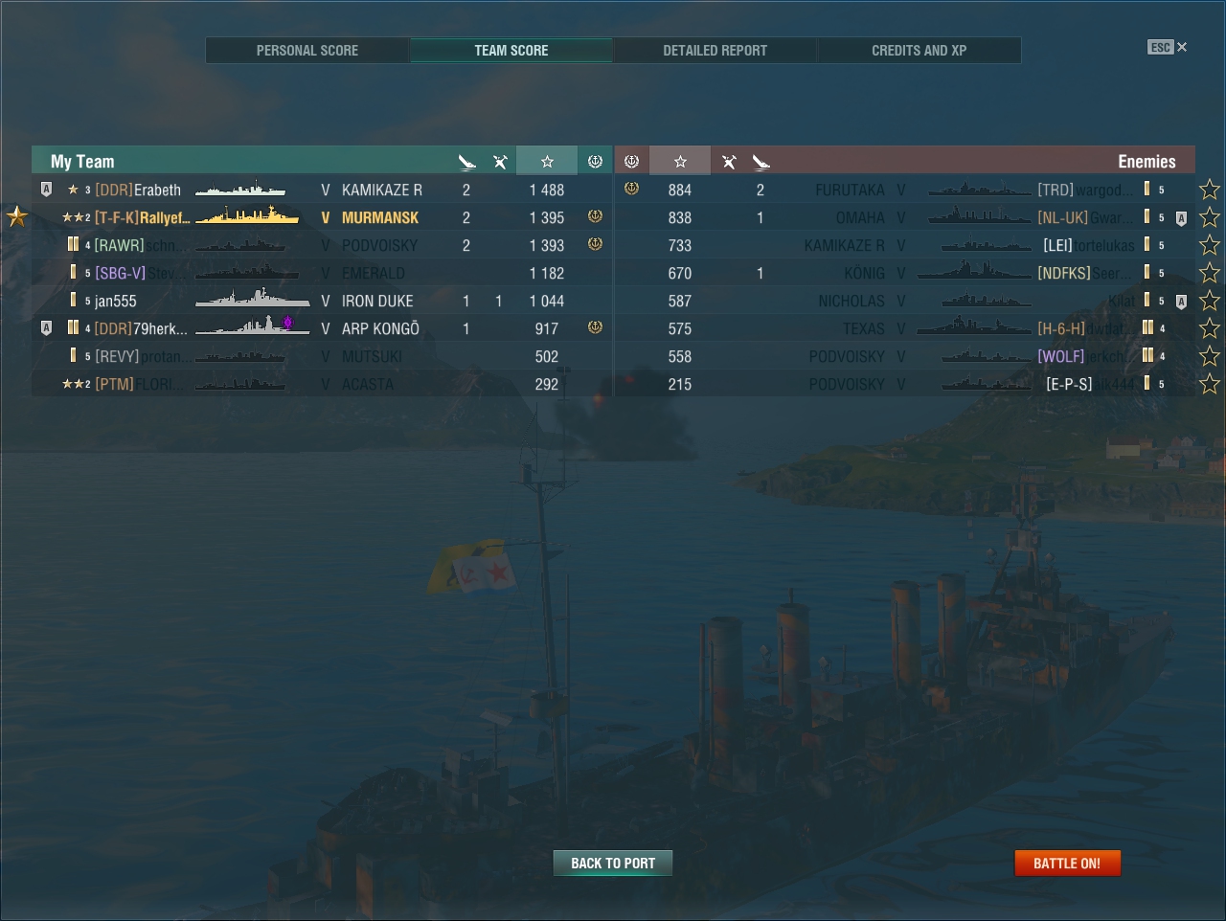This screenshot has height=921, width=1226.
Task: Sort My Team by ships destroyed icon
Action: click(466, 161)
